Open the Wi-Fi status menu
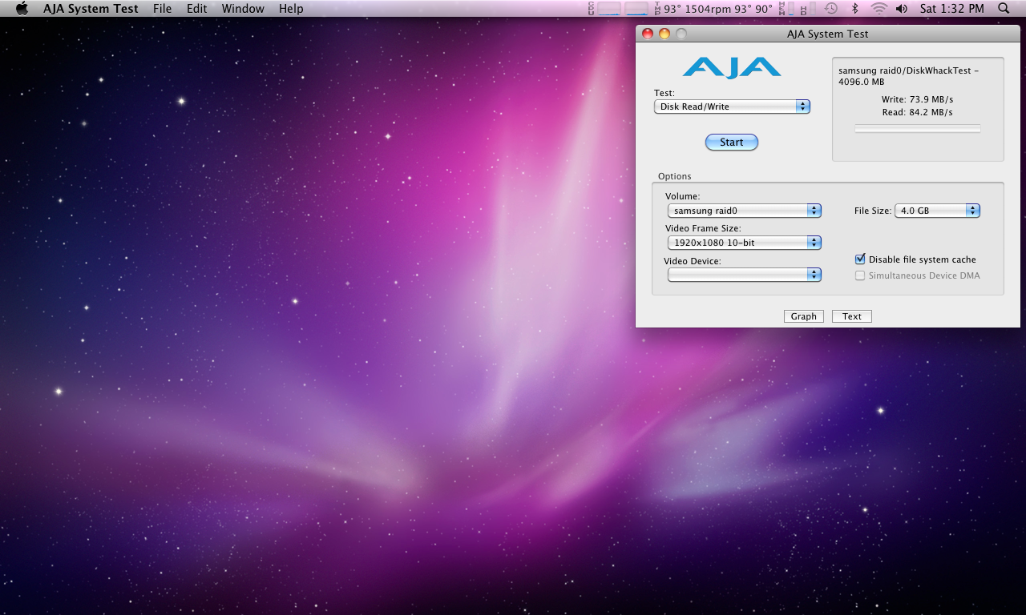The width and height of the screenshot is (1026, 615). point(879,8)
